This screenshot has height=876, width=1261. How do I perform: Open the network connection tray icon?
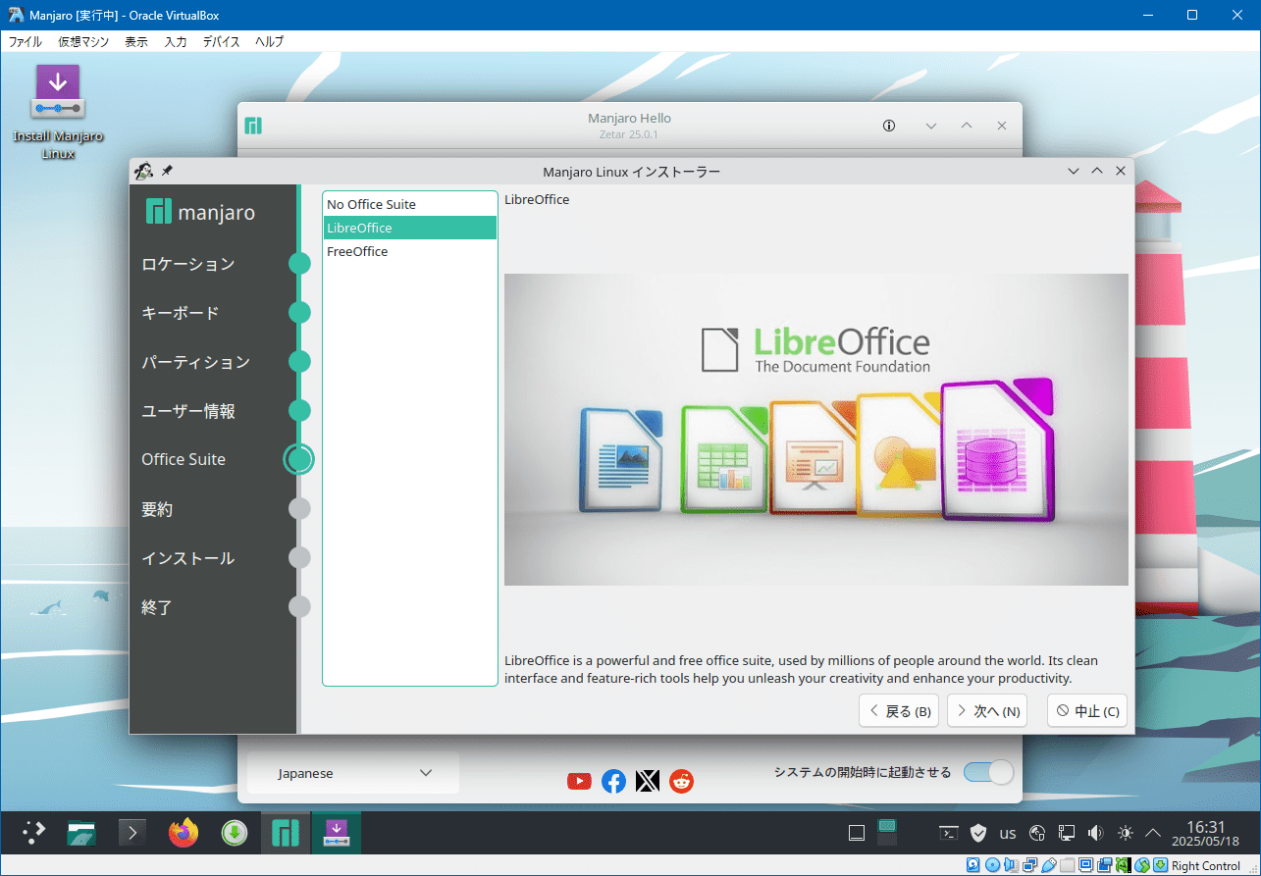pyautogui.click(x=1067, y=834)
